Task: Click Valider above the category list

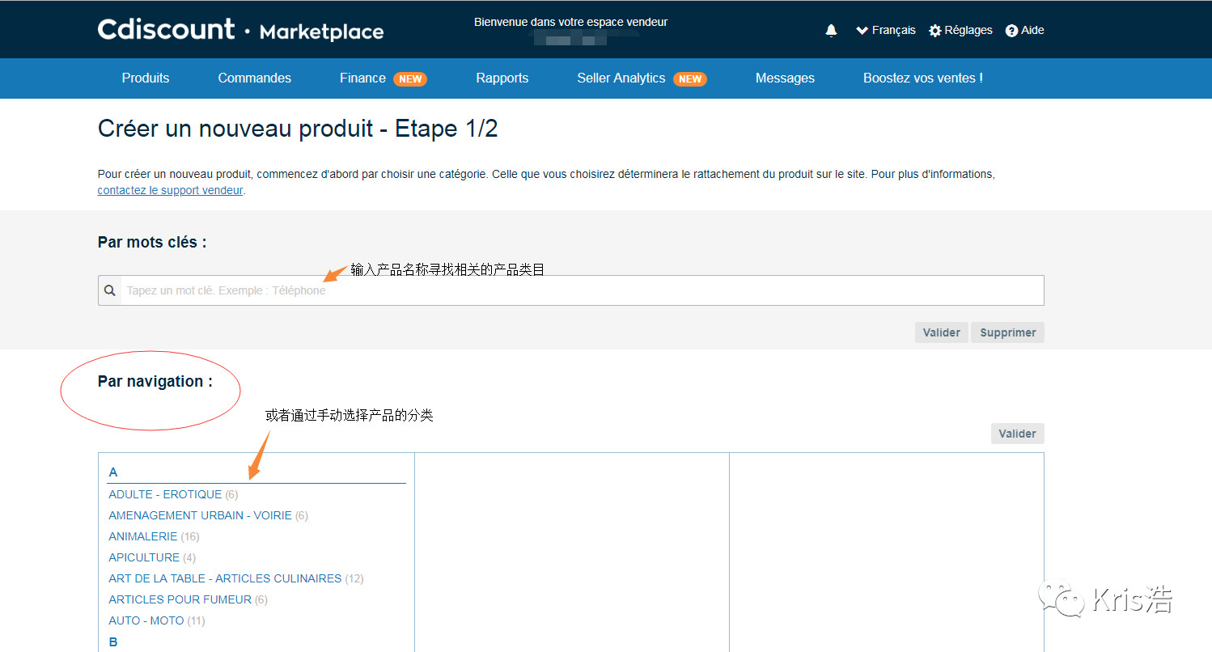Action: tap(1017, 434)
